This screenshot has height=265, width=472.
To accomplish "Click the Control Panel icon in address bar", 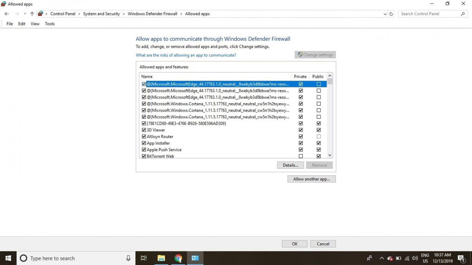I will 41,14.
